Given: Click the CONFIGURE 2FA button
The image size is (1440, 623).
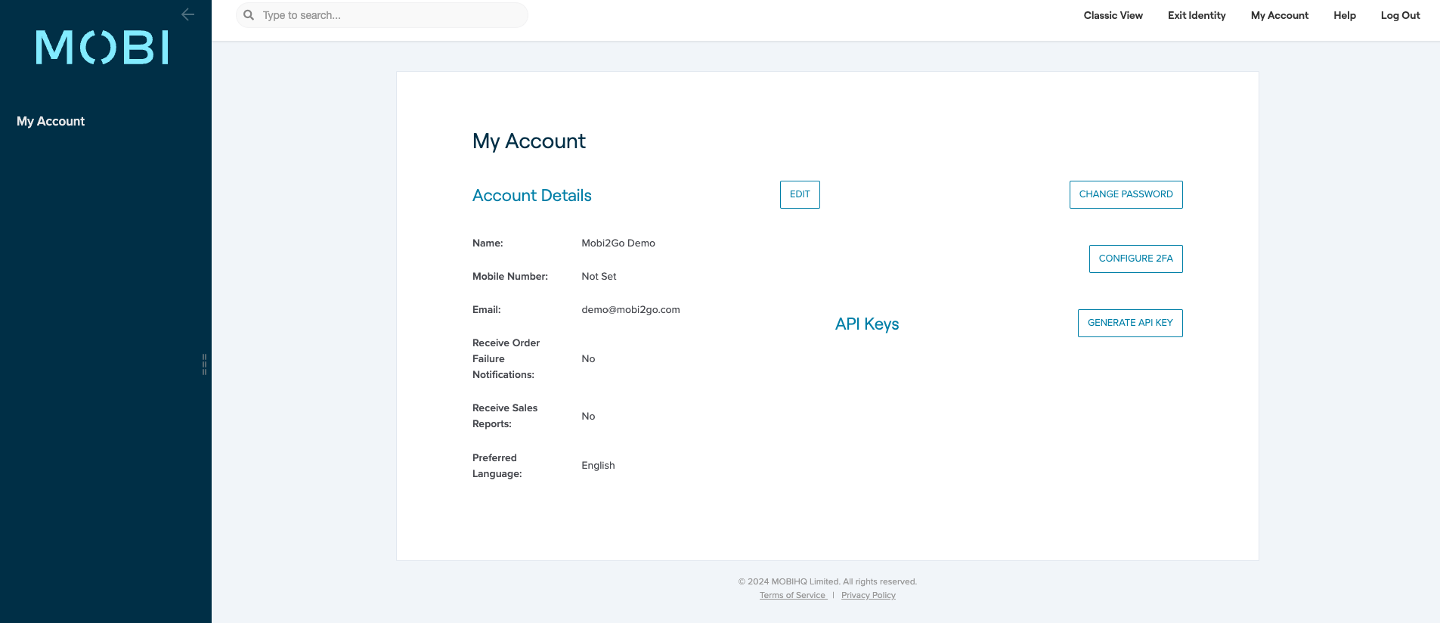Looking at the screenshot, I should [1135, 259].
